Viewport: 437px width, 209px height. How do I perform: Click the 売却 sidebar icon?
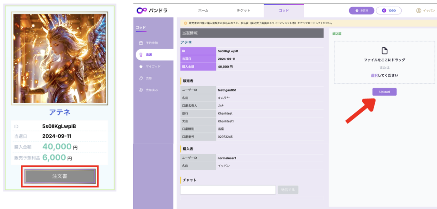(x=141, y=78)
